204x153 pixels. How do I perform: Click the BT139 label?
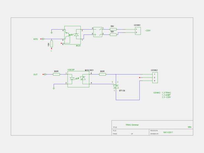[x=122, y=90]
